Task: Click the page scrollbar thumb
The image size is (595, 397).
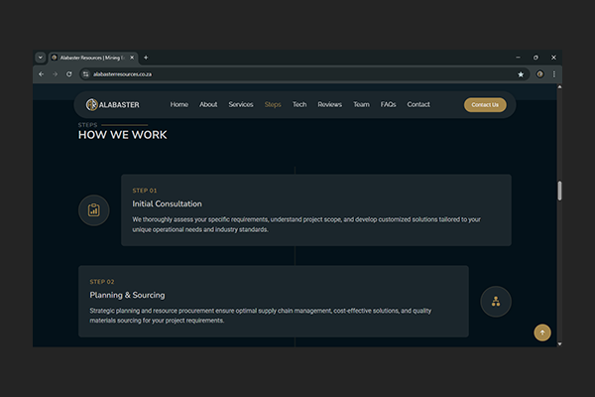Action: pos(559,191)
